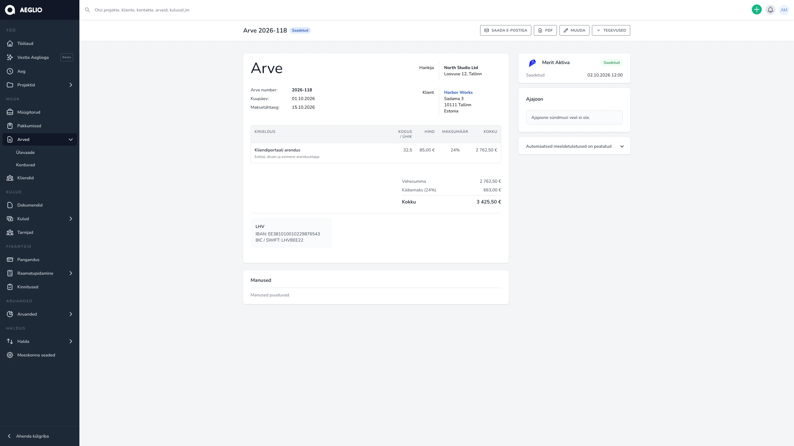Expand Automaatsed meeldetuletused on peatatud panel
Image resolution: width=794 pixels, height=446 pixels.
tap(574, 146)
